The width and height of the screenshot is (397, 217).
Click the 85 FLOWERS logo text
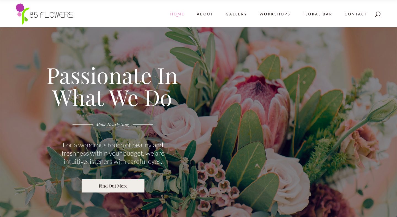[x=52, y=15]
